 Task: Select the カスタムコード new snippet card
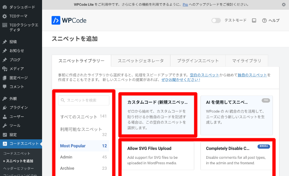click(x=158, y=115)
